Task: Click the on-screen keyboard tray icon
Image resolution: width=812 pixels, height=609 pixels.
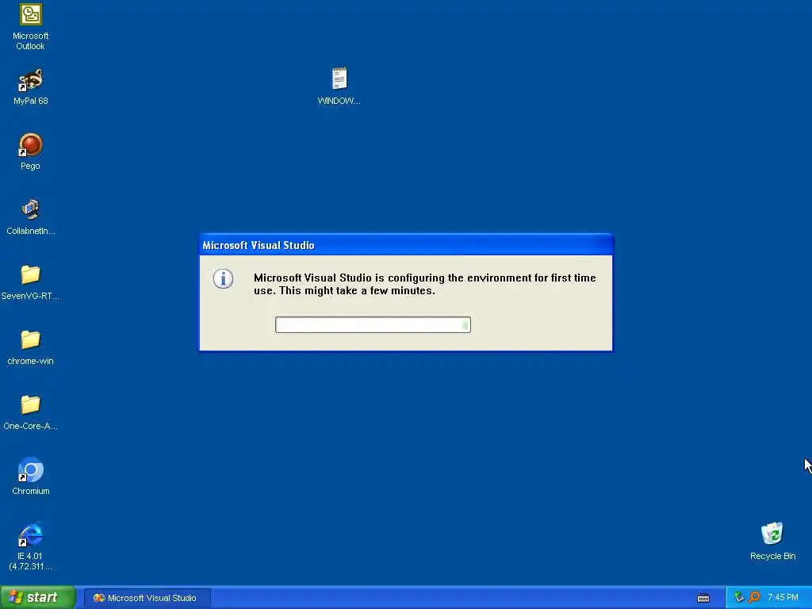Action: point(703,598)
